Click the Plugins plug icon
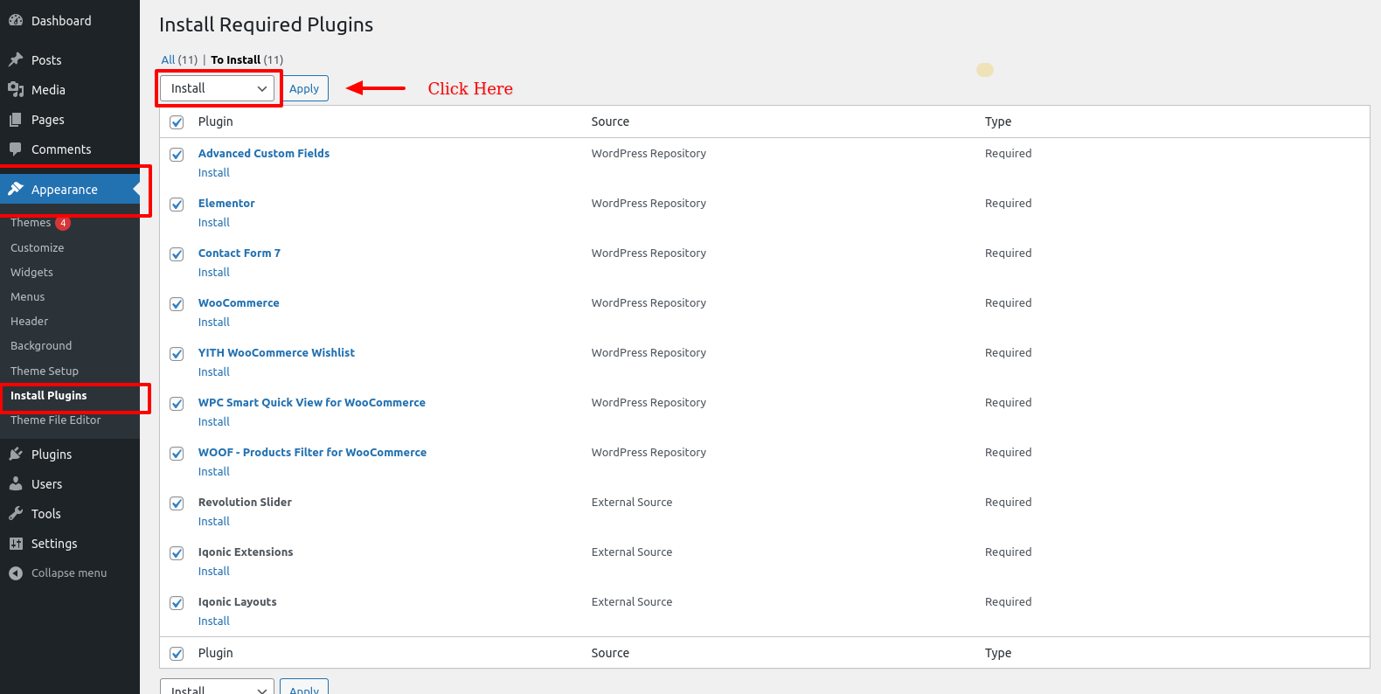1381x694 pixels. [16, 454]
